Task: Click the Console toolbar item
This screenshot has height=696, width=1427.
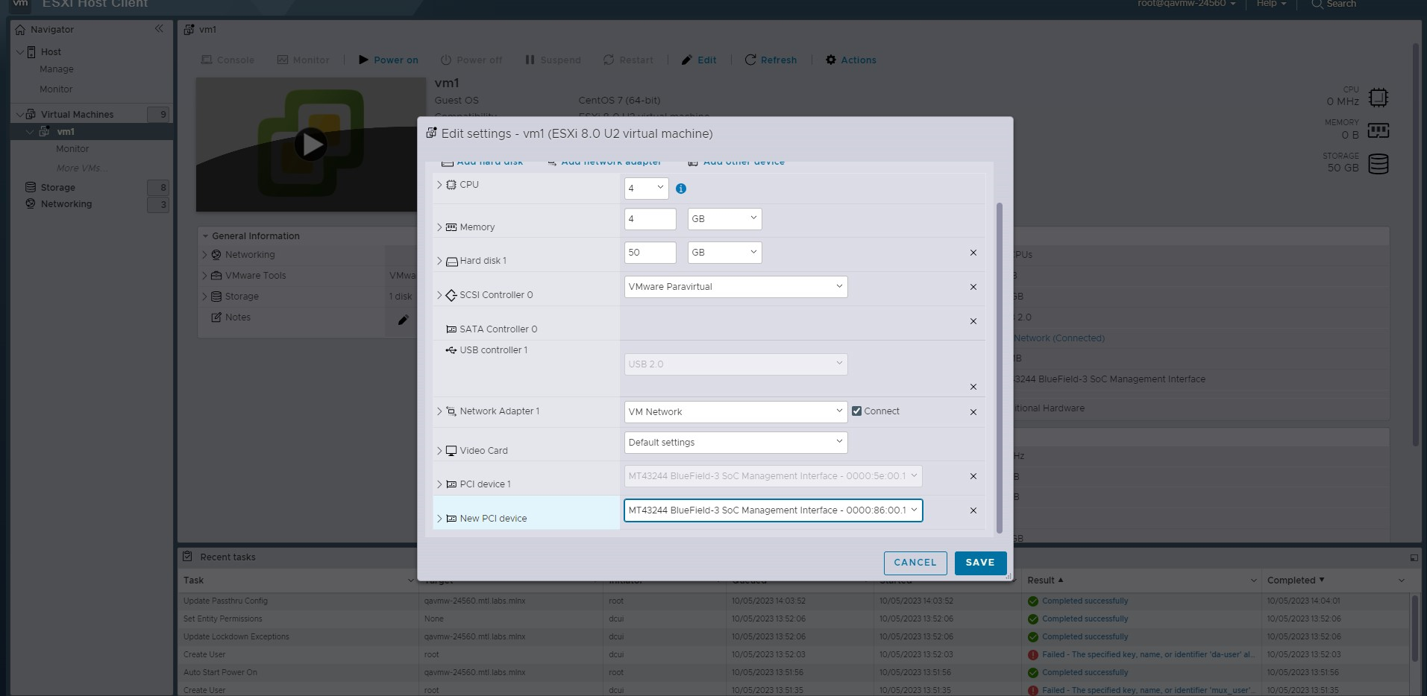Action: [228, 60]
